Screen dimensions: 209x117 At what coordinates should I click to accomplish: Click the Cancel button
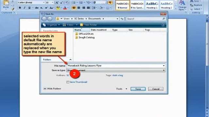pyautogui.click(x=156, y=89)
